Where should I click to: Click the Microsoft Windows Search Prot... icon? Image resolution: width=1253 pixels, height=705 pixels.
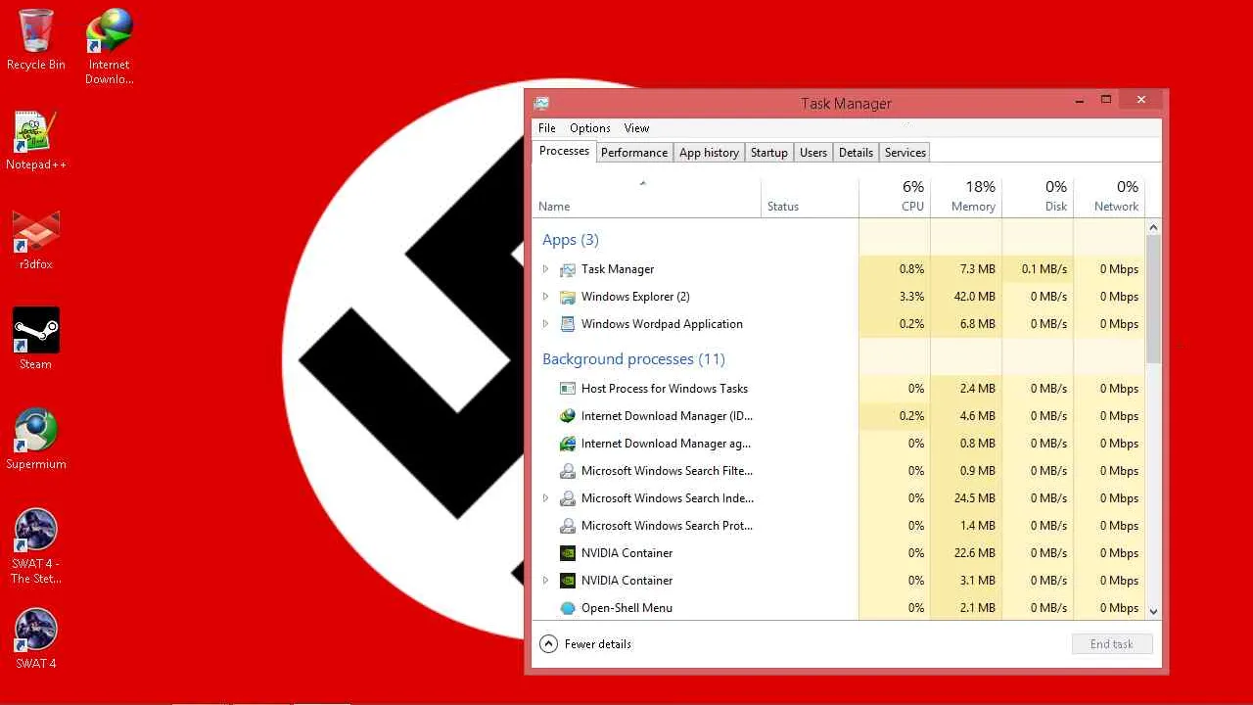coord(568,526)
